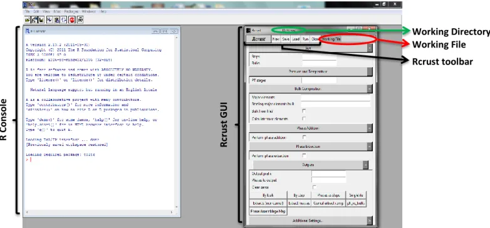
Task: Click the Bulks input field
Action: click(320, 63)
